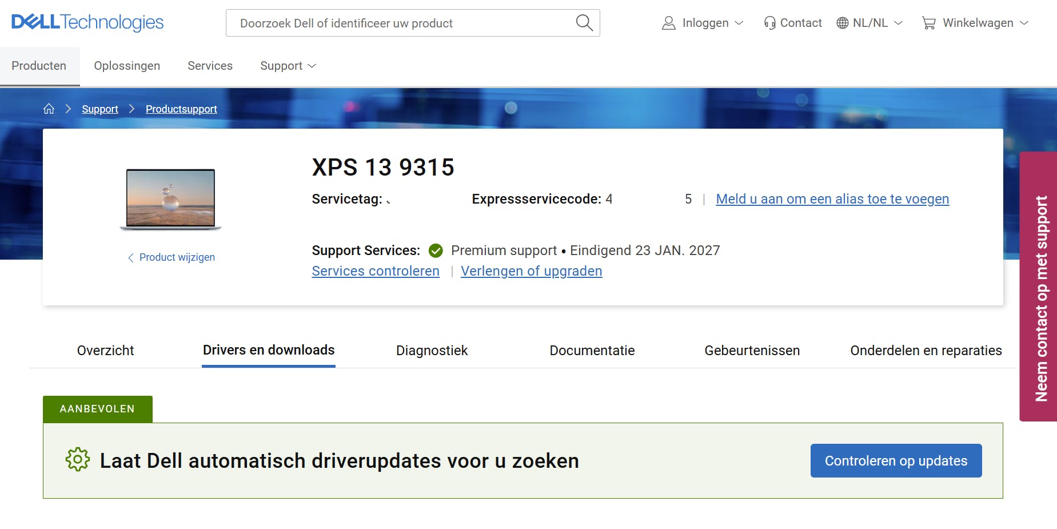Click the XPS 13 laptop thumbnail
This screenshot has width=1057, height=529.
coord(170,200)
